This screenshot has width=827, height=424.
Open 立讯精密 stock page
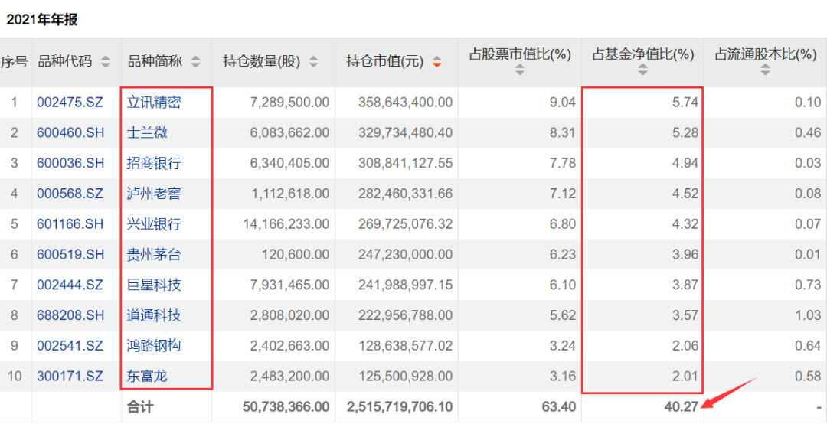coord(154,103)
